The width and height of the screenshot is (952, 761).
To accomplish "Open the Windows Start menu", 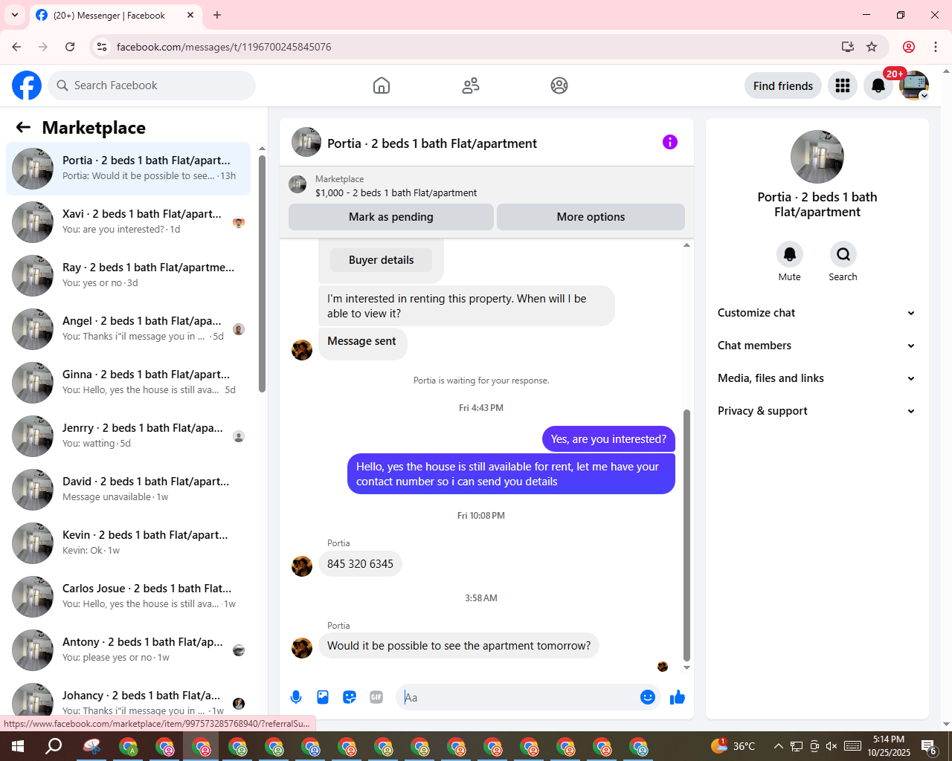I will click(x=18, y=746).
